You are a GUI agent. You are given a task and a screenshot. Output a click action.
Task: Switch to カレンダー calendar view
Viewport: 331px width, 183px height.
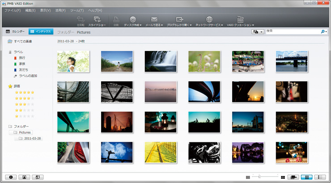15,32
